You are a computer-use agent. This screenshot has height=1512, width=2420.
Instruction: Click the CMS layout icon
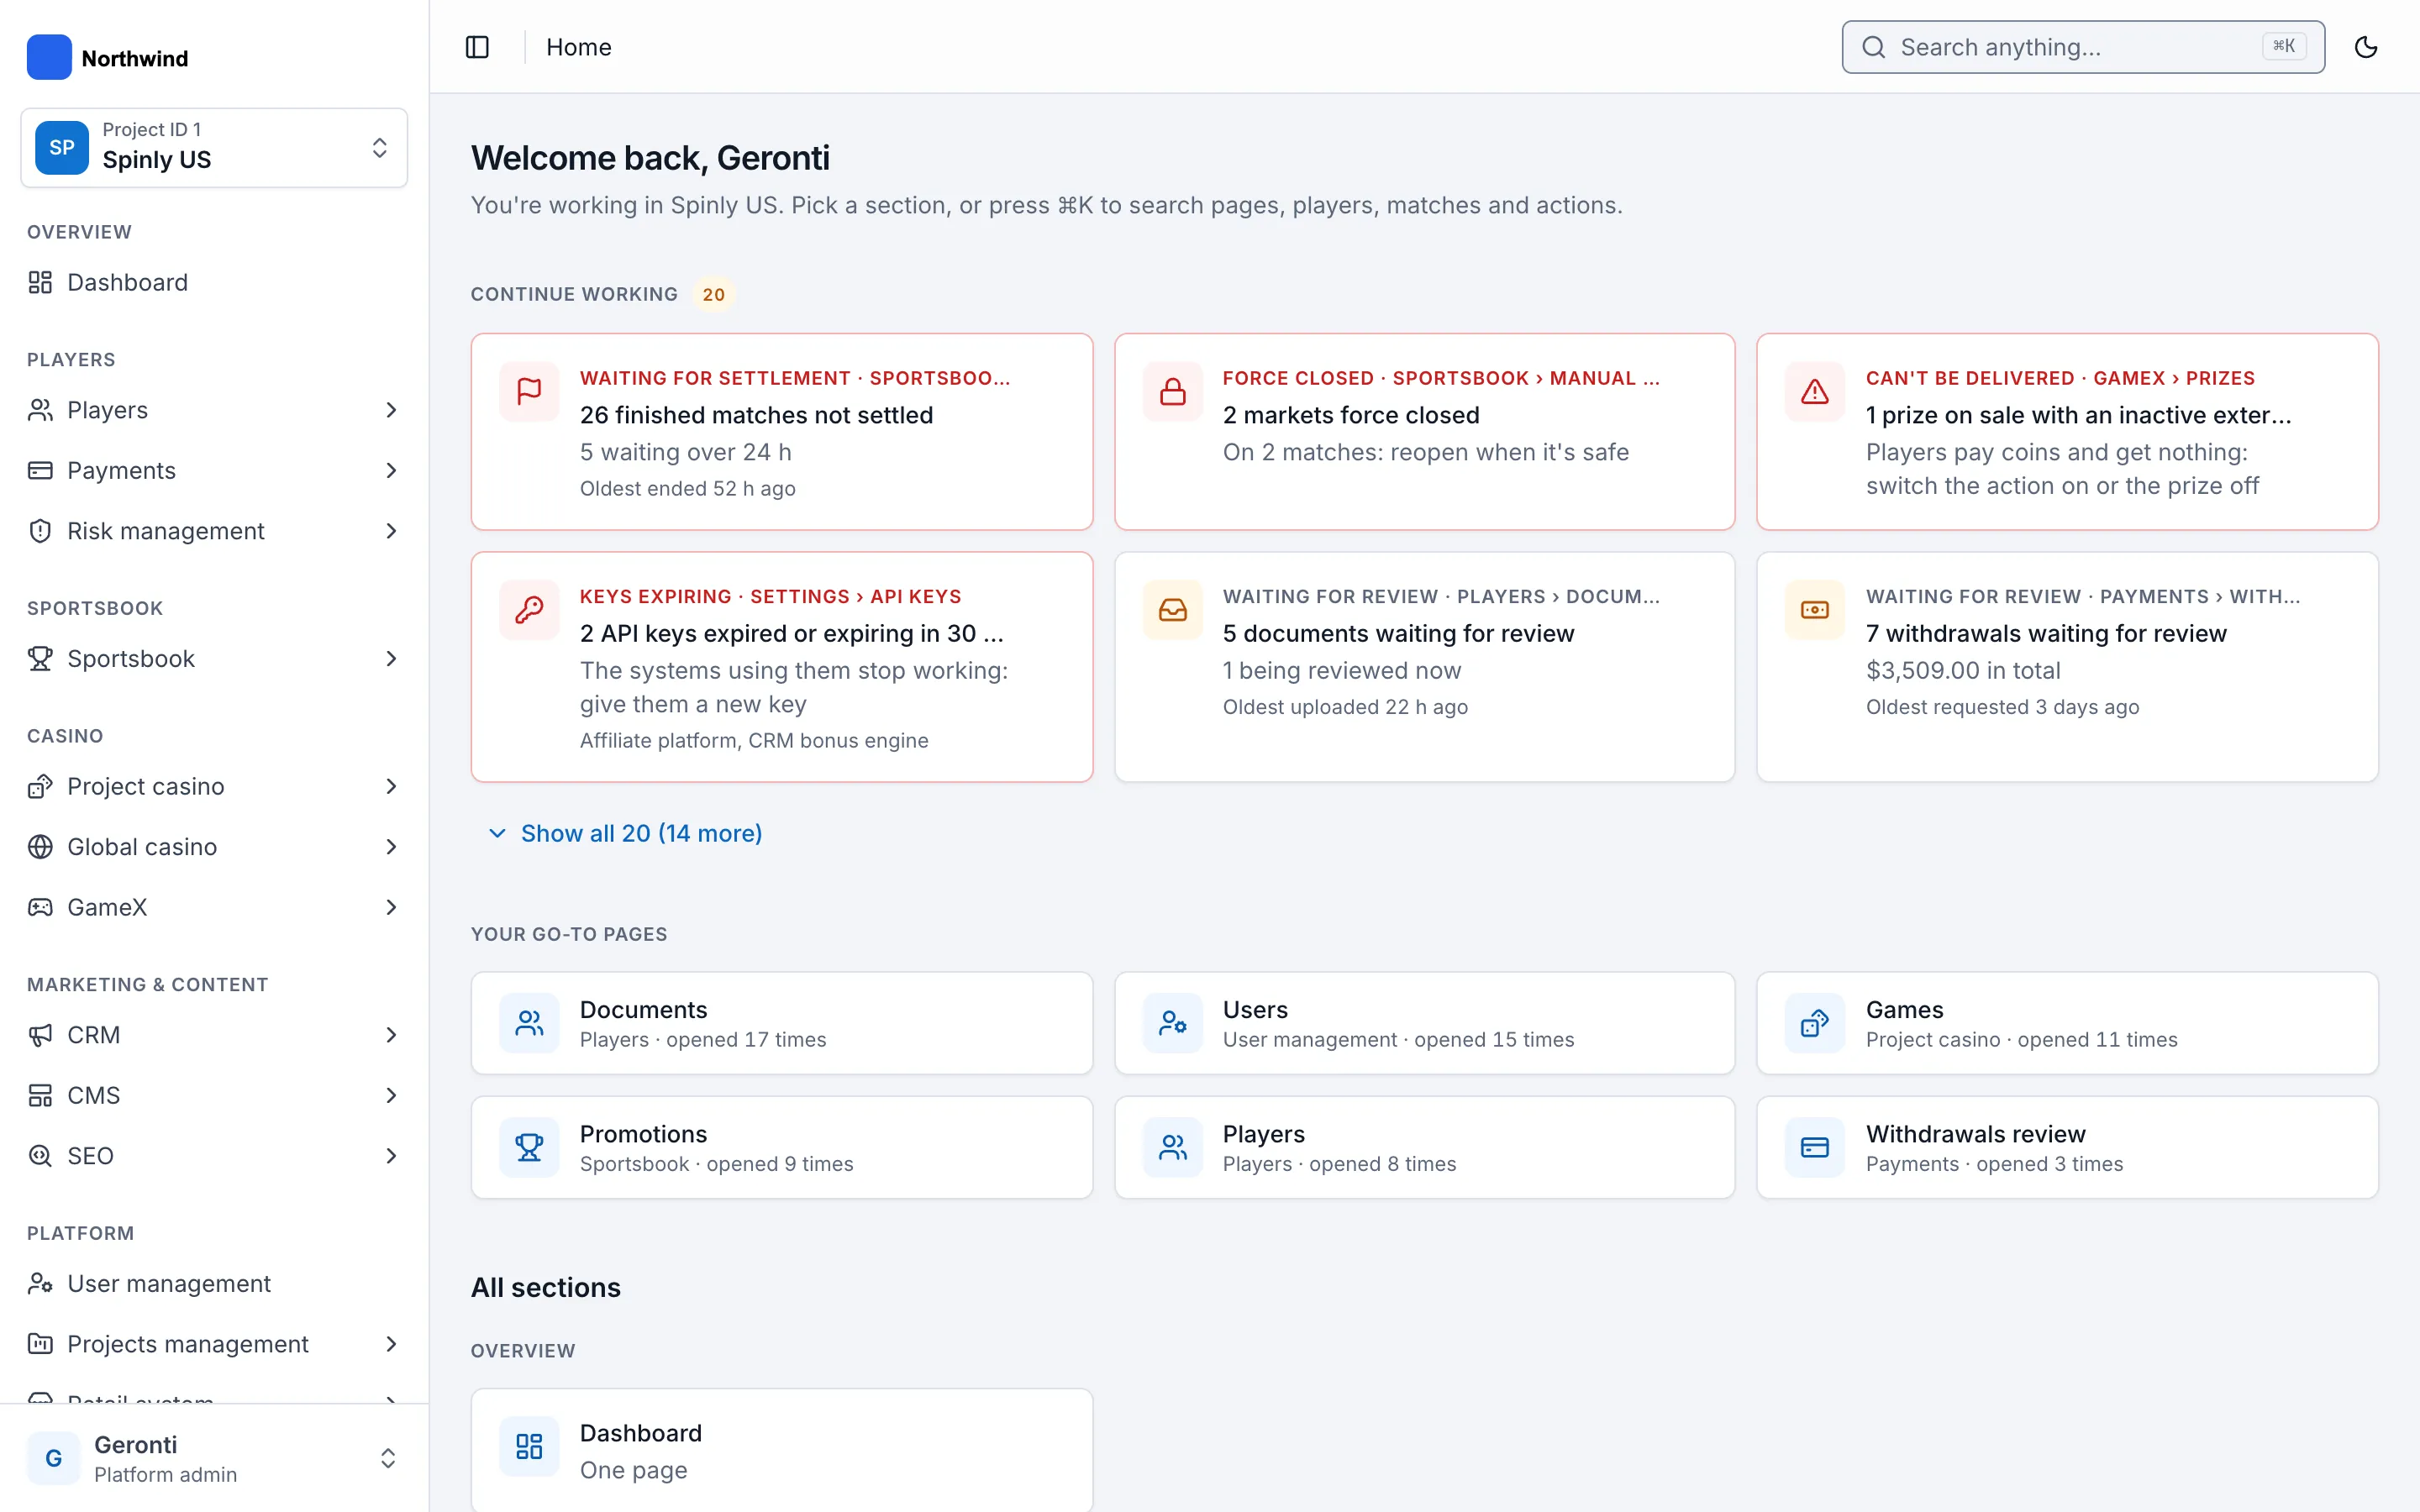click(x=40, y=1095)
